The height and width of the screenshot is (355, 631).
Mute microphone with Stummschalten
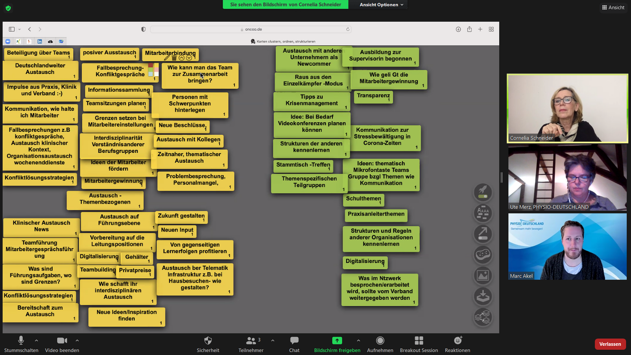(21, 344)
